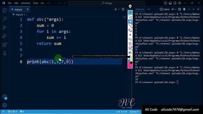This screenshot has width=203, height=114.
Task: Click the Run Python File play button
Action: click(116, 9)
